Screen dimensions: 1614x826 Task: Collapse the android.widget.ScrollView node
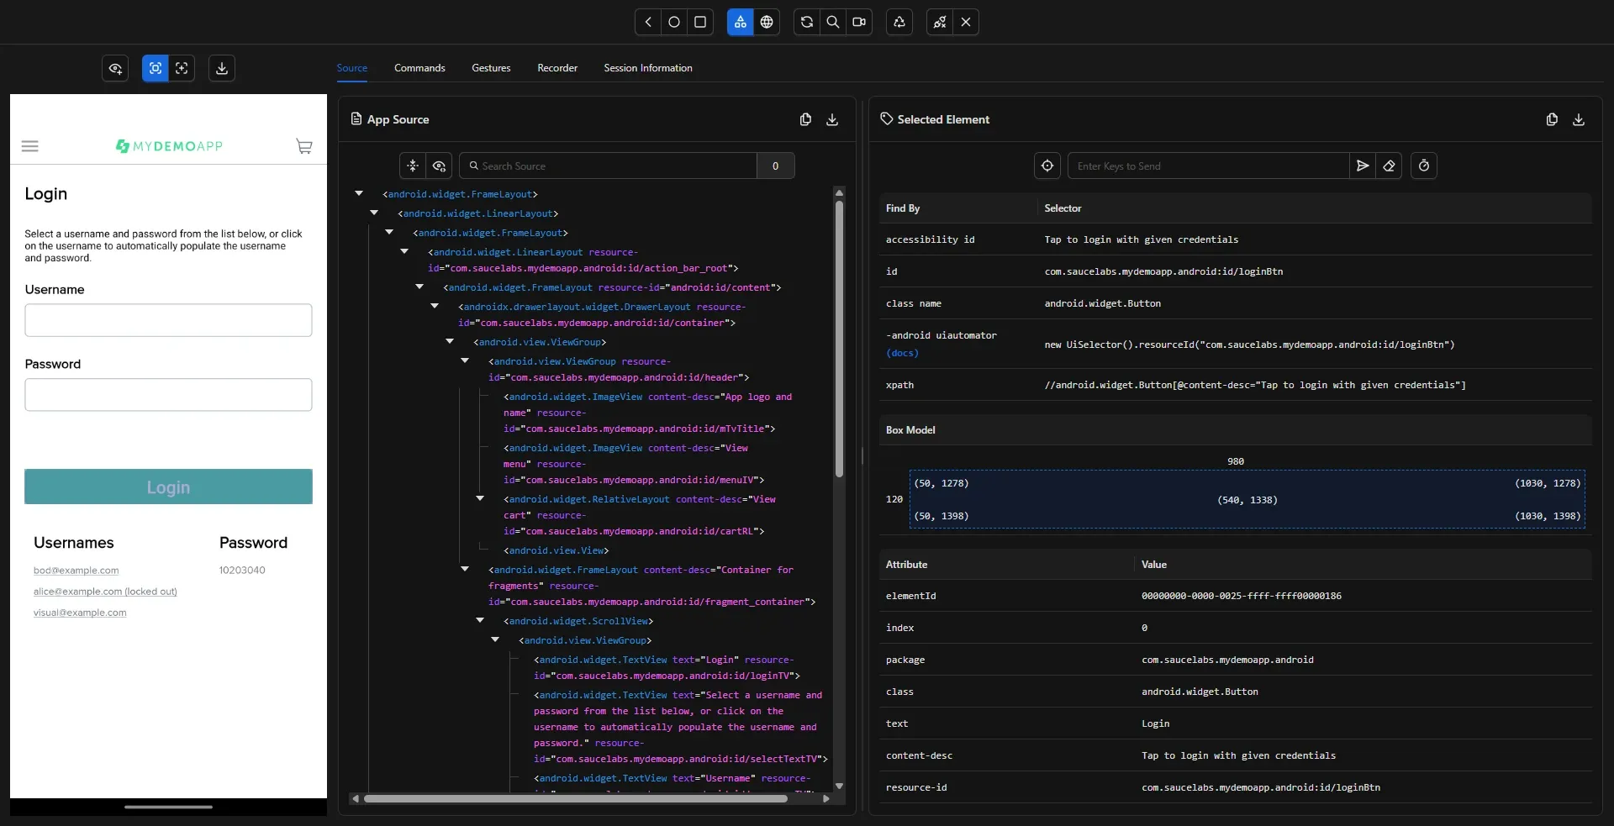pos(481,621)
